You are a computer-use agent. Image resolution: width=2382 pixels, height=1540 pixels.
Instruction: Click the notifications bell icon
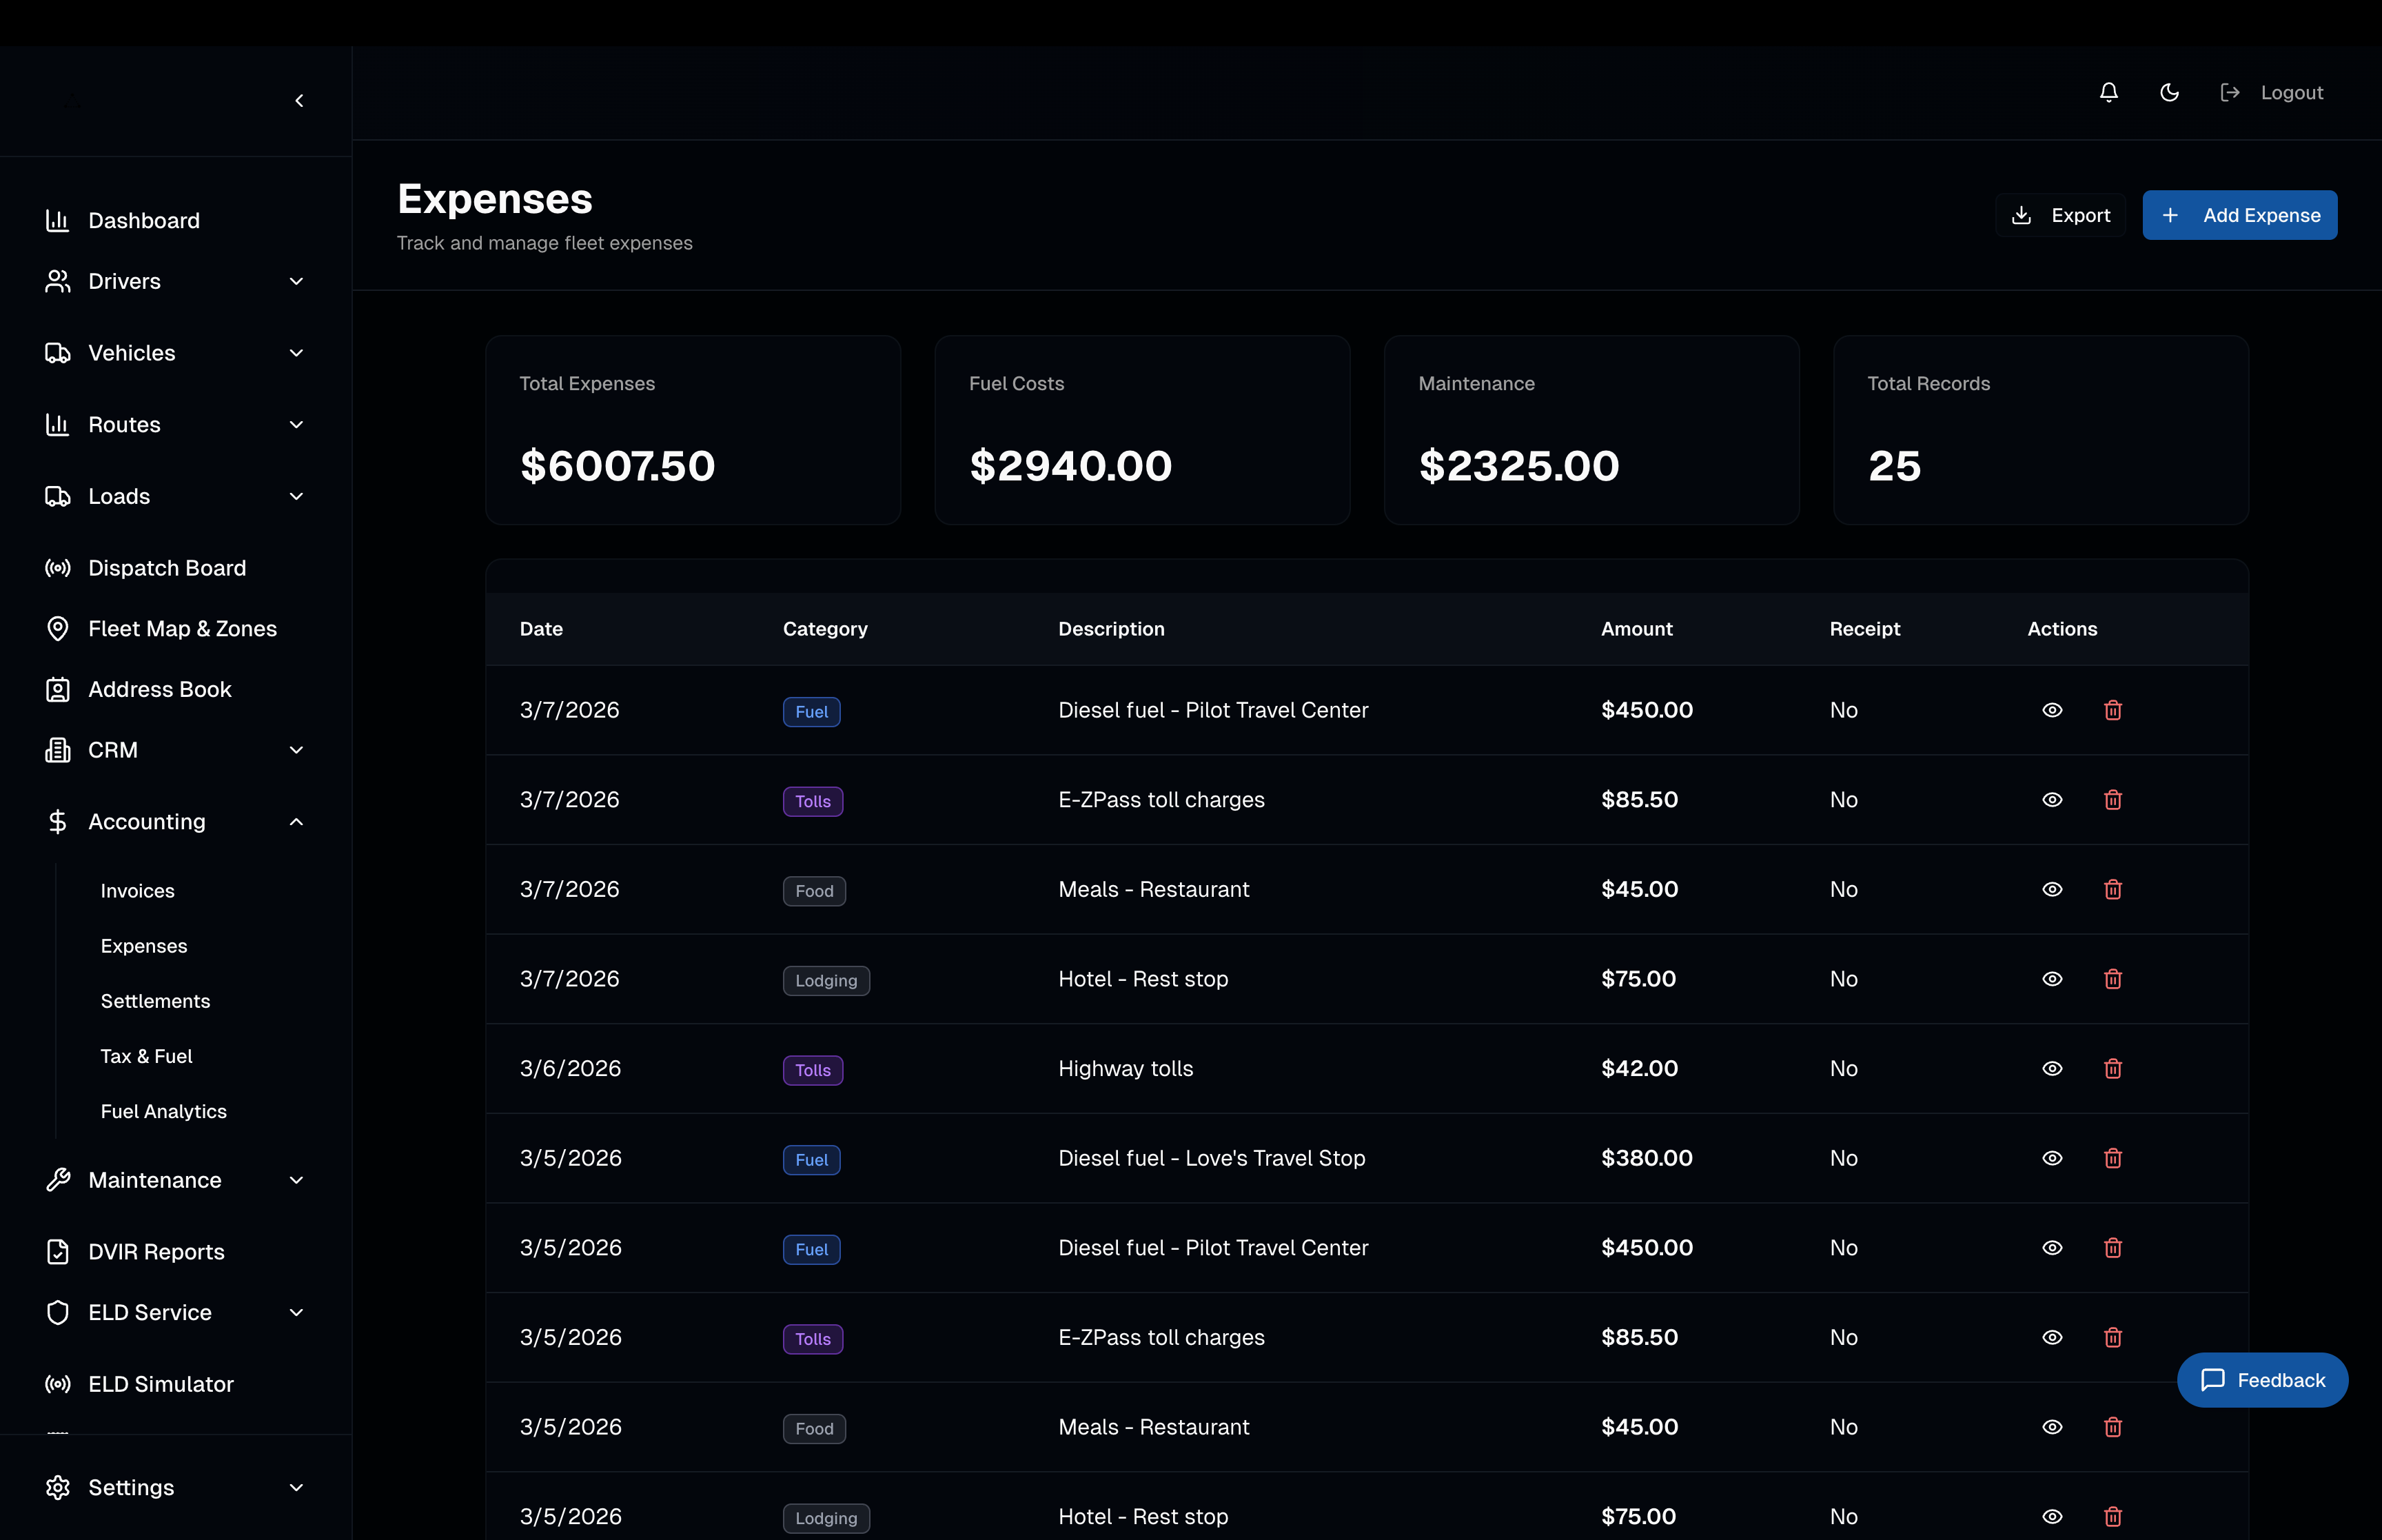coord(2108,92)
